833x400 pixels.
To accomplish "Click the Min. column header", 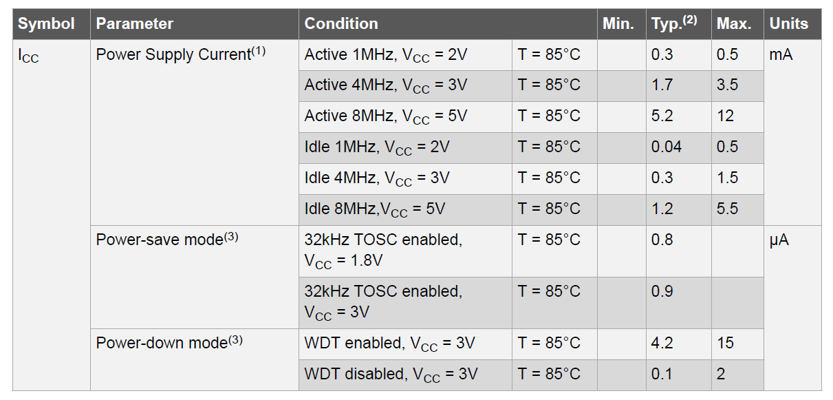I will pos(618,24).
